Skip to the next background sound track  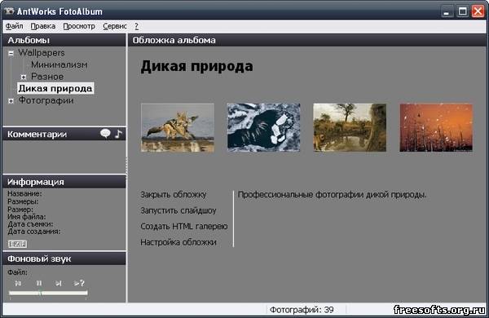[x=59, y=284]
